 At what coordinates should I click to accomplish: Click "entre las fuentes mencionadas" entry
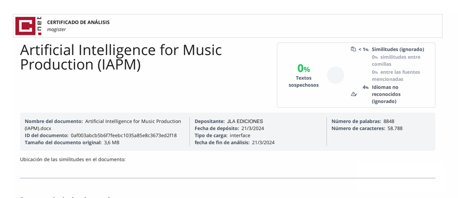coord(396,76)
